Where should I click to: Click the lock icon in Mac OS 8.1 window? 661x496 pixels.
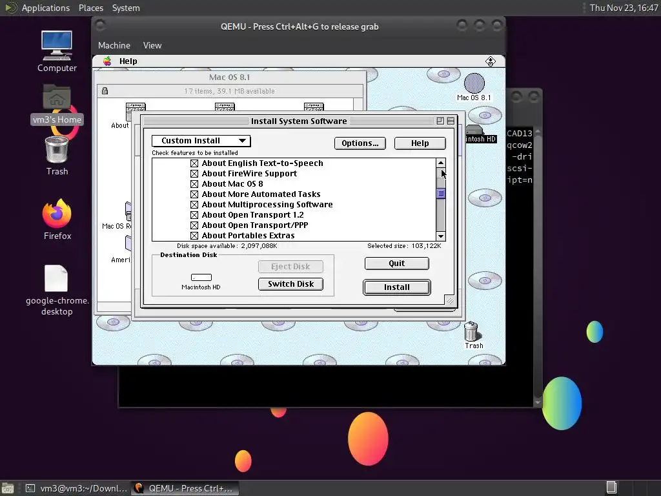click(105, 90)
